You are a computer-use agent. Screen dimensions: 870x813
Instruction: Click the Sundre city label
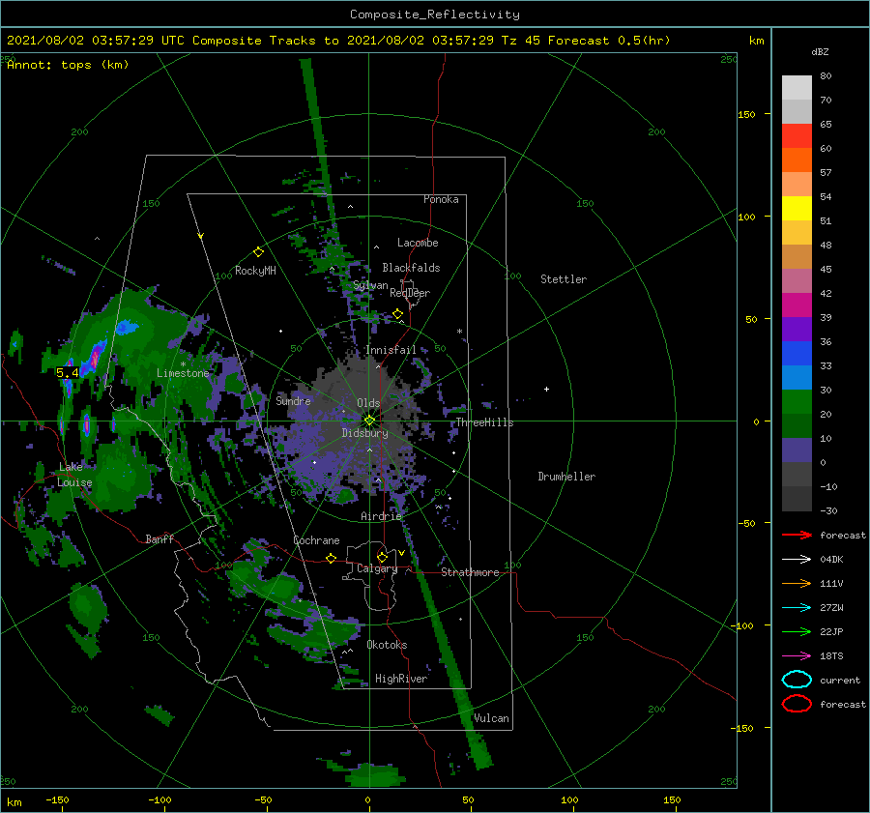[x=293, y=400]
